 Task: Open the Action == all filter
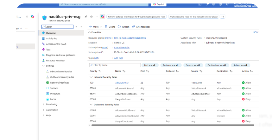240,65
